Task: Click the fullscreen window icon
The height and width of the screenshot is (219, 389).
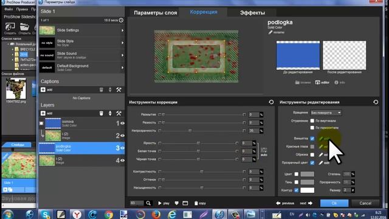Action: 185,203
